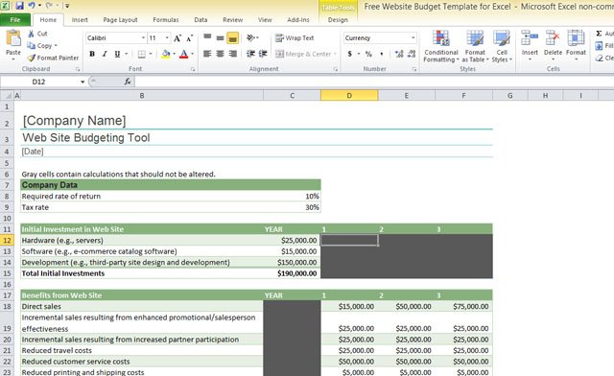Toggle Wrap Text for the cell
The image size is (614, 376).
coord(295,38)
